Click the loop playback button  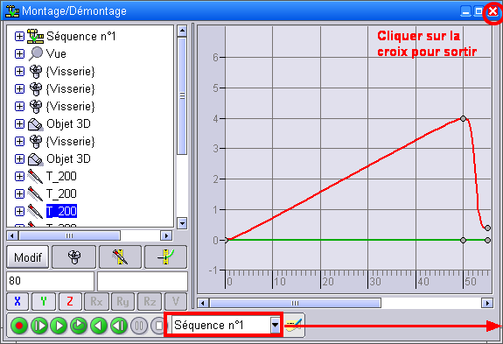79,326
